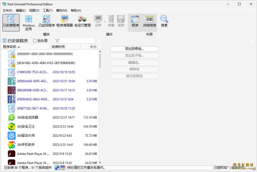
Task: Select the 360安全浏览器 program icon
Action: 12,118
